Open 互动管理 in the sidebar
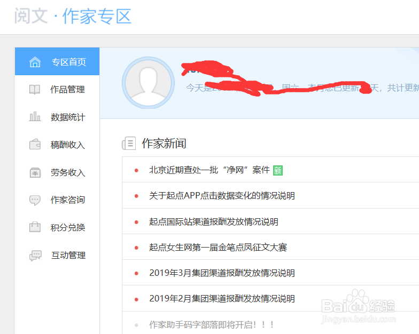Viewport: 419px width, 334px height. point(57,255)
